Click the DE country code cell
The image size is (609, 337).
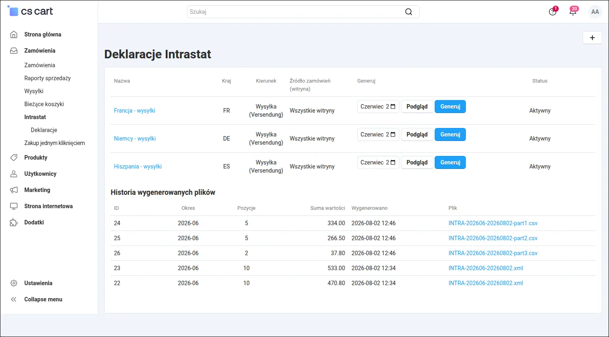pyautogui.click(x=227, y=139)
